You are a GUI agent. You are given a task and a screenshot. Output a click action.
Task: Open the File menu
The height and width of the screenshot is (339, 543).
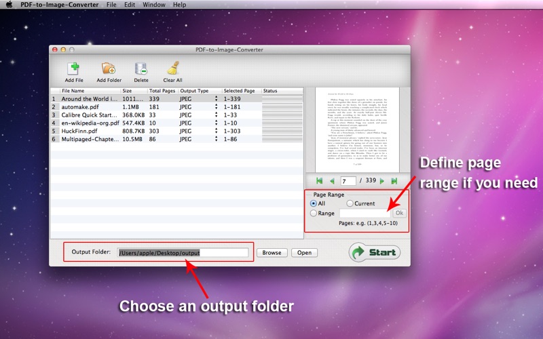[x=111, y=5]
